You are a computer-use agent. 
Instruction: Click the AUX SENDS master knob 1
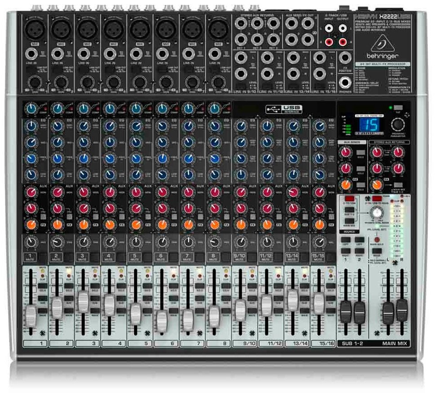coord(346,152)
